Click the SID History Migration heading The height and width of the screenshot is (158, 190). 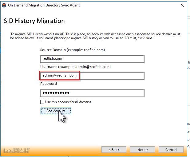pos(34,21)
